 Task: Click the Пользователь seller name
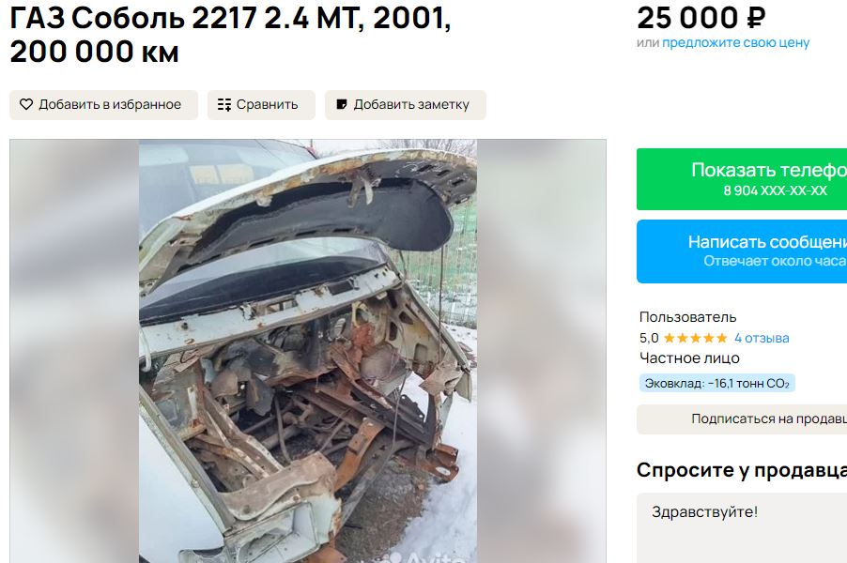687,317
